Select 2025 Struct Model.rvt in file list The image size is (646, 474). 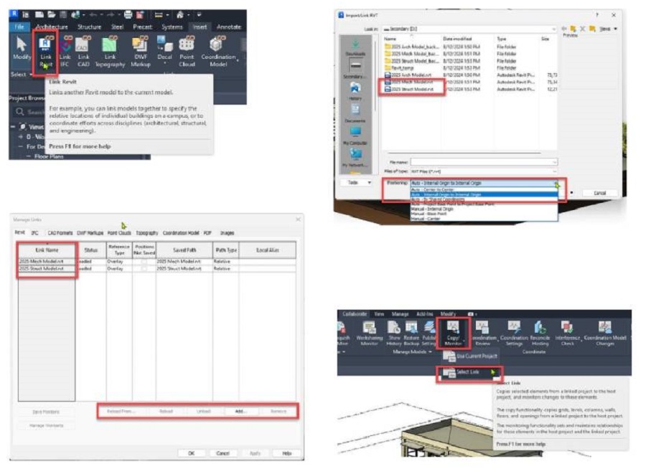[413, 90]
